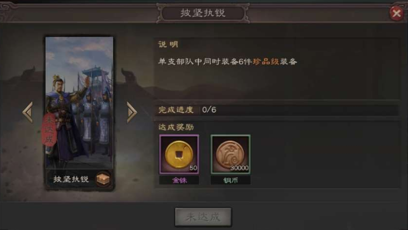Click the description text about 6件 equipment
Screen dimensions: 408x230
(228, 61)
